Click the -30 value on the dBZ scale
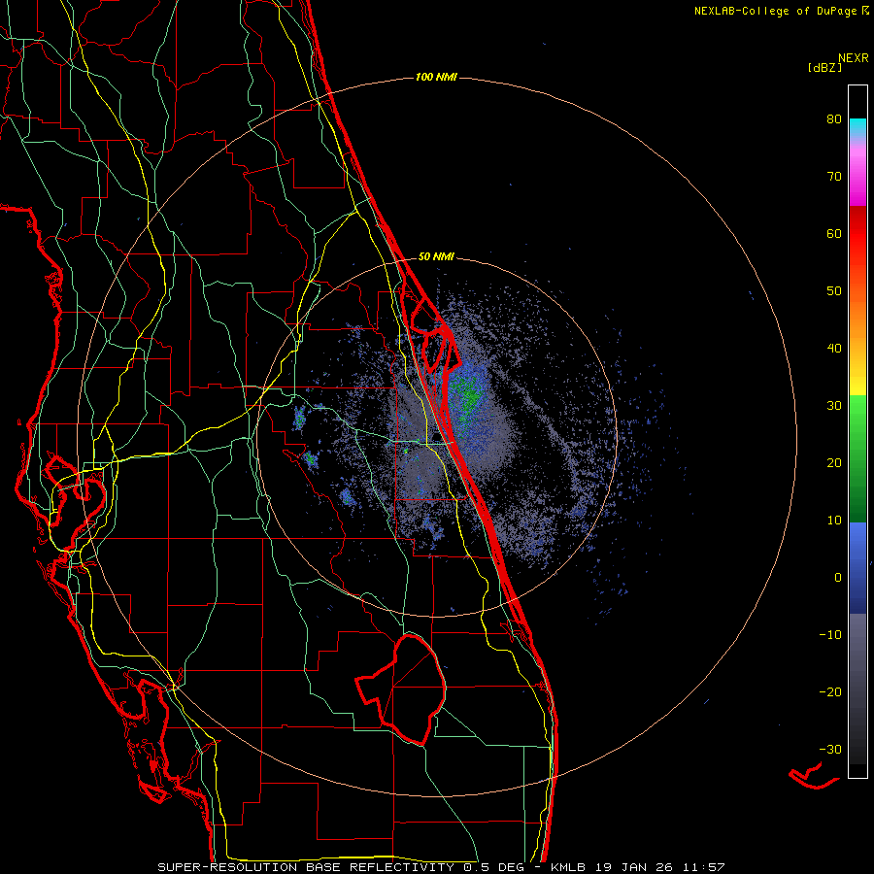Screen dimensions: 874x874 (830, 749)
